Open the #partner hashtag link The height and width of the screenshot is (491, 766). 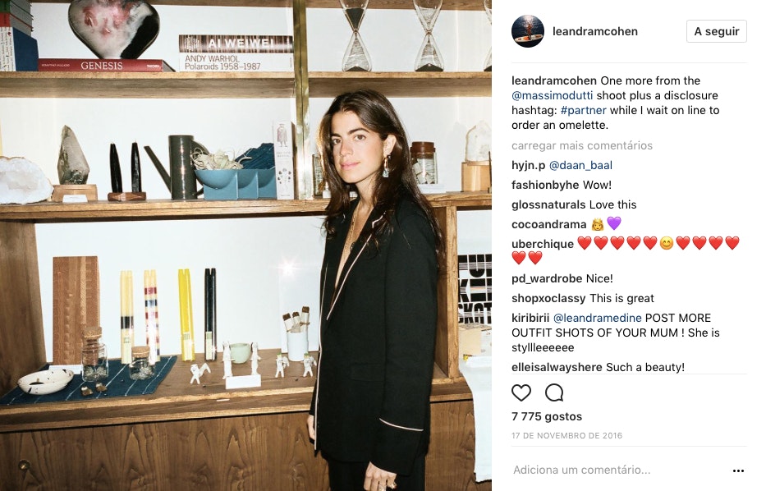click(x=583, y=110)
